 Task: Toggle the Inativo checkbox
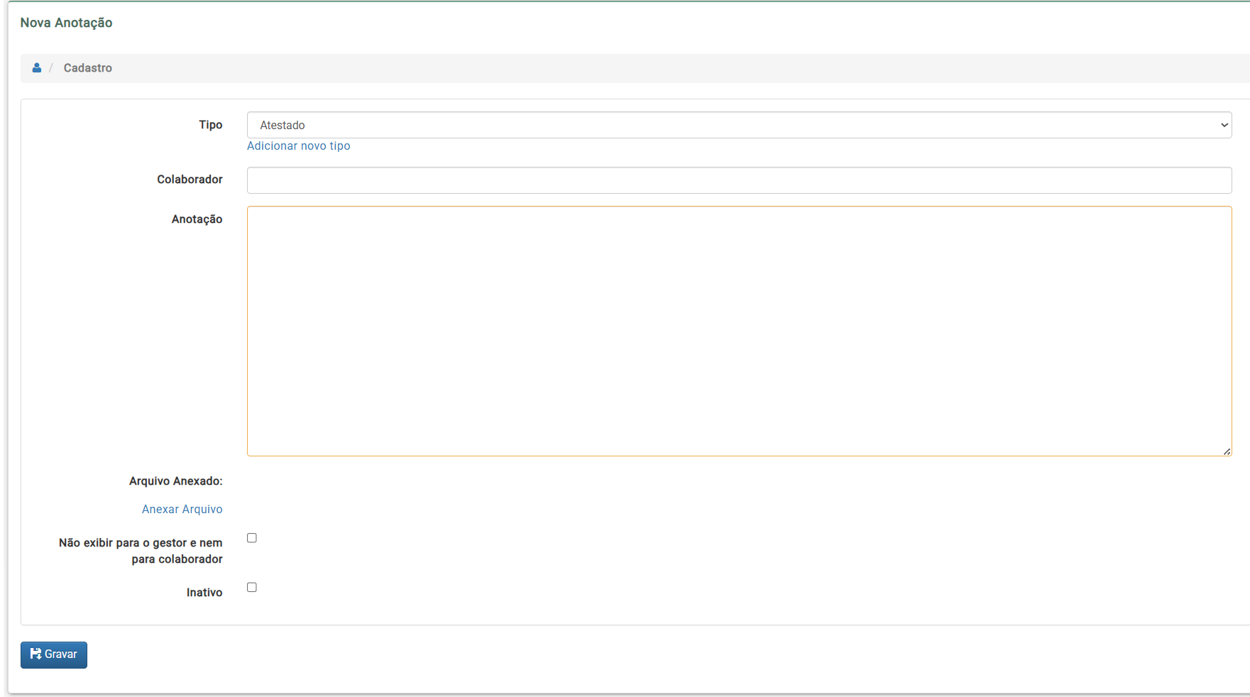252,587
